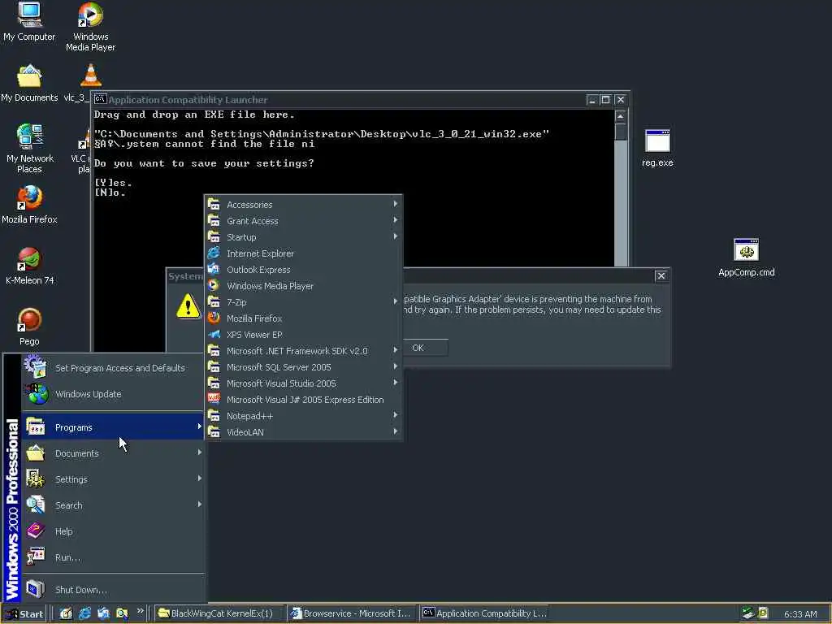Click the Mozilla Firefox icon in Programs menu
832x624 pixels.
pyautogui.click(x=214, y=318)
